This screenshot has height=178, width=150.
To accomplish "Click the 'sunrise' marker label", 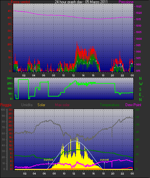I will pos(48,160).
